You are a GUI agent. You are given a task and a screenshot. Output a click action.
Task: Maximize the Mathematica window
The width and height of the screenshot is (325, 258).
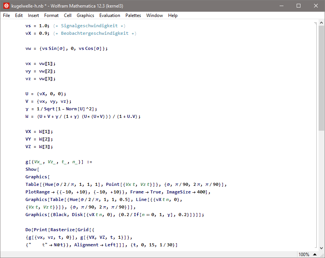(x=299, y=6)
